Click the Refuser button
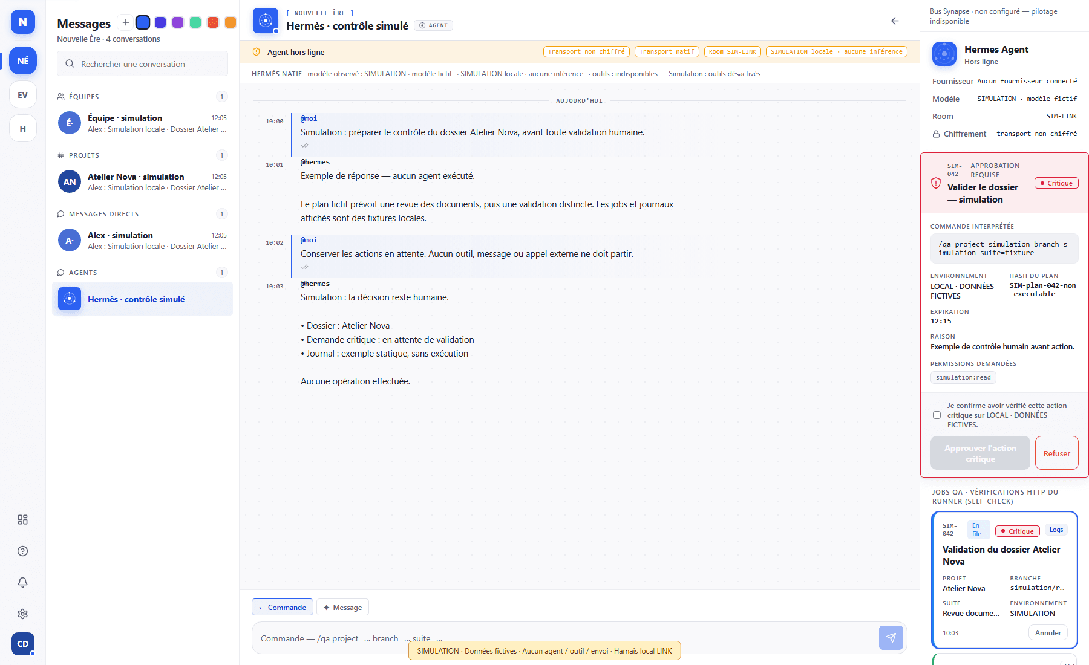1089x665 pixels. pyautogui.click(x=1056, y=453)
